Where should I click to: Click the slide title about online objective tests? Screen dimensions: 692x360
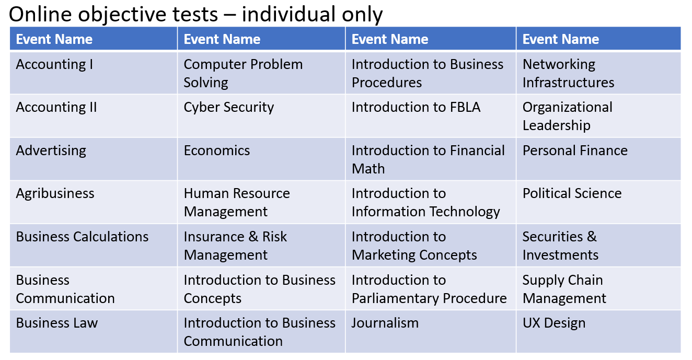[196, 14]
